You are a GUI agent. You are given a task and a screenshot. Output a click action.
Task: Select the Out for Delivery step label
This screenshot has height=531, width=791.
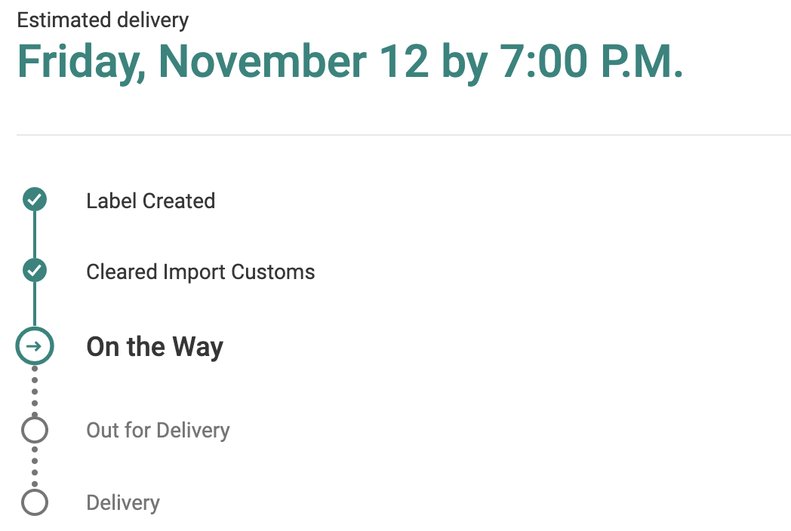[158, 431]
